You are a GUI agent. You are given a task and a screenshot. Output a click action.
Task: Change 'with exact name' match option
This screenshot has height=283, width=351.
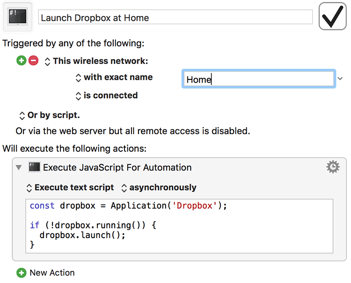114,77
